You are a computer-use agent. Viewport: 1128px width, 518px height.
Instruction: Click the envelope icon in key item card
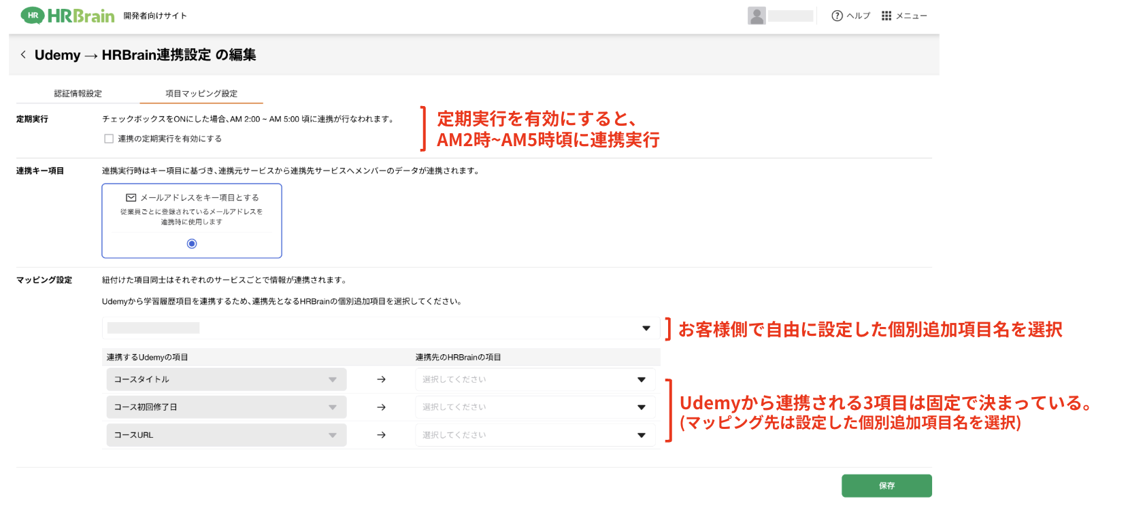[131, 198]
